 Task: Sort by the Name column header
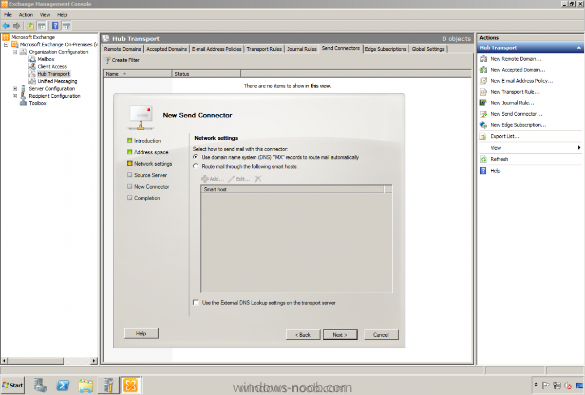click(137, 74)
